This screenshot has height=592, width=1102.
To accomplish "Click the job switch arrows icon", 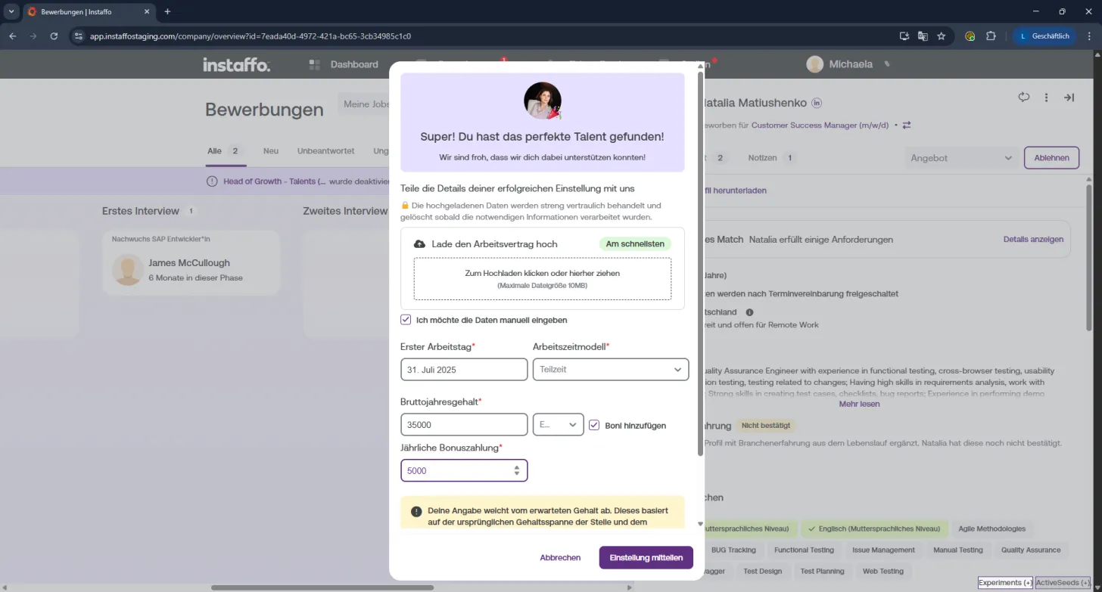I will coord(907,126).
